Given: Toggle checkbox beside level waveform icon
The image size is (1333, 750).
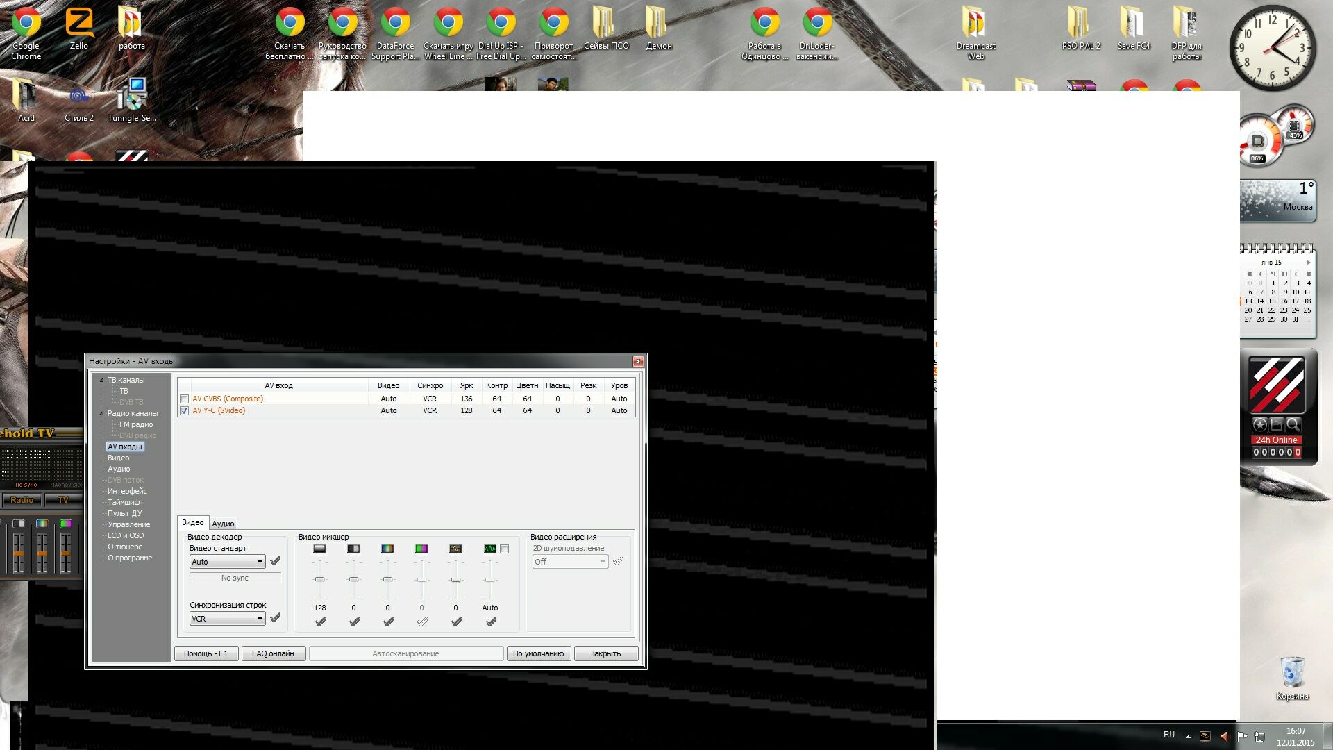Looking at the screenshot, I should click(505, 549).
